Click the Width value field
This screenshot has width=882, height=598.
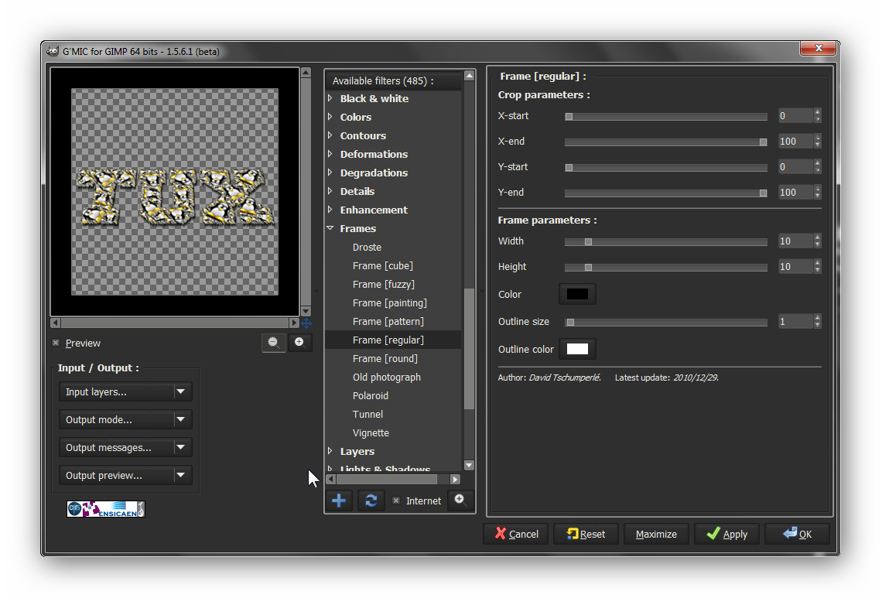[795, 241]
